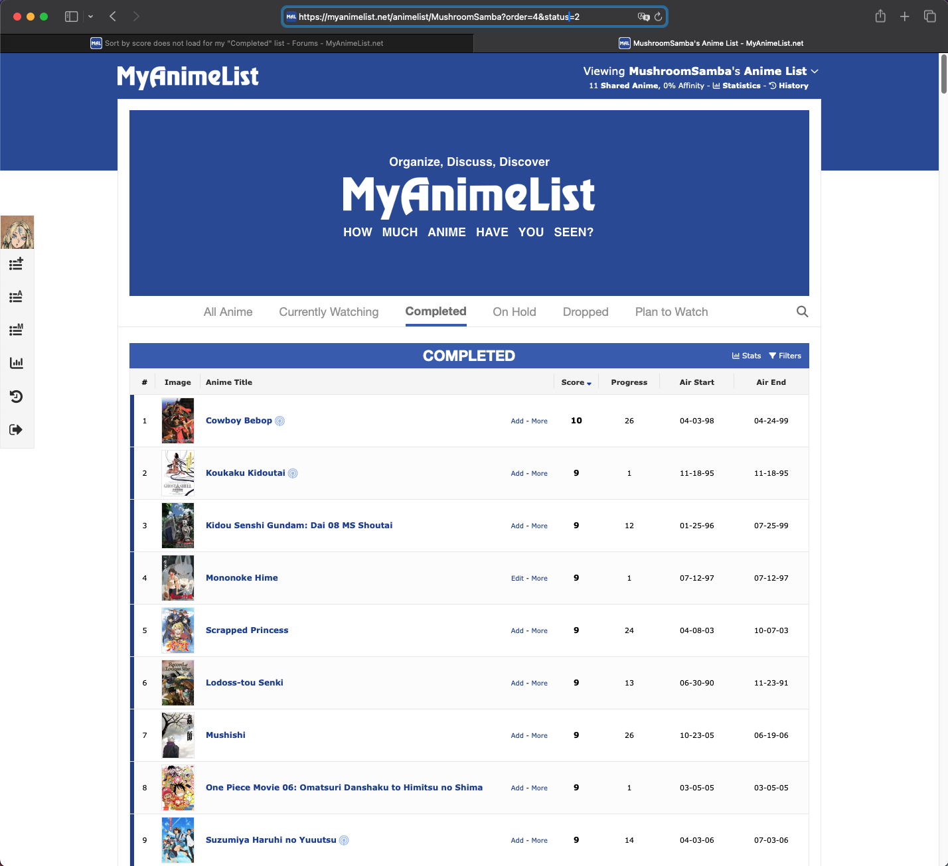Click More for Lodoss-tou Senki

pyautogui.click(x=539, y=684)
